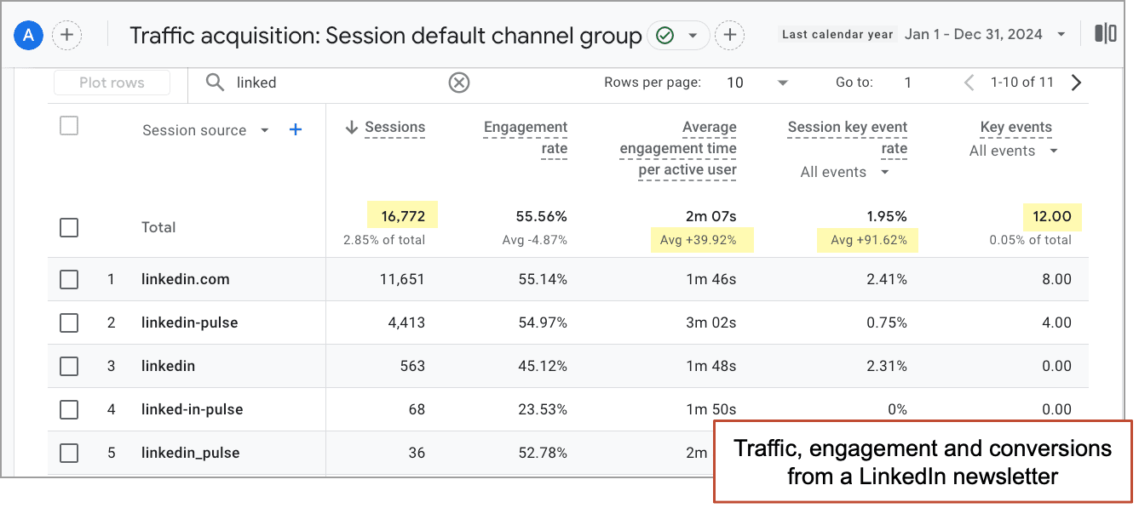
Task: Open the dropdown arrow next to green check
Action: [693, 36]
